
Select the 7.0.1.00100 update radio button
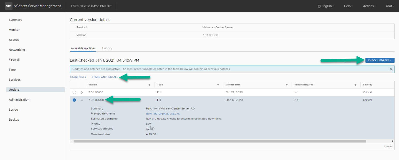[x=74, y=92]
